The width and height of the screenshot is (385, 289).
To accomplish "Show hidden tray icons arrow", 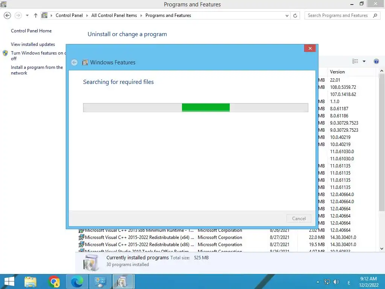I will tap(318, 282).
